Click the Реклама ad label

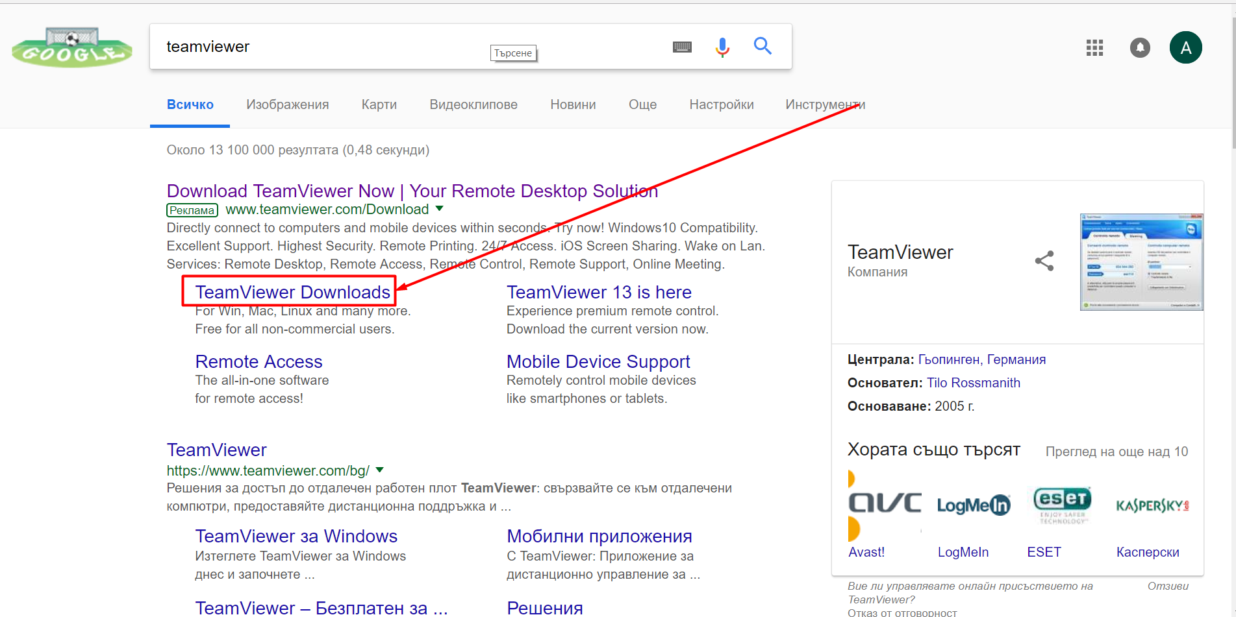tap(192, 210)
